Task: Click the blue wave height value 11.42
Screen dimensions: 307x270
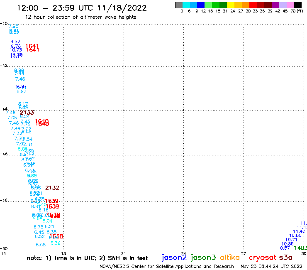Action: pyautogui.click(x=299, y=231)
